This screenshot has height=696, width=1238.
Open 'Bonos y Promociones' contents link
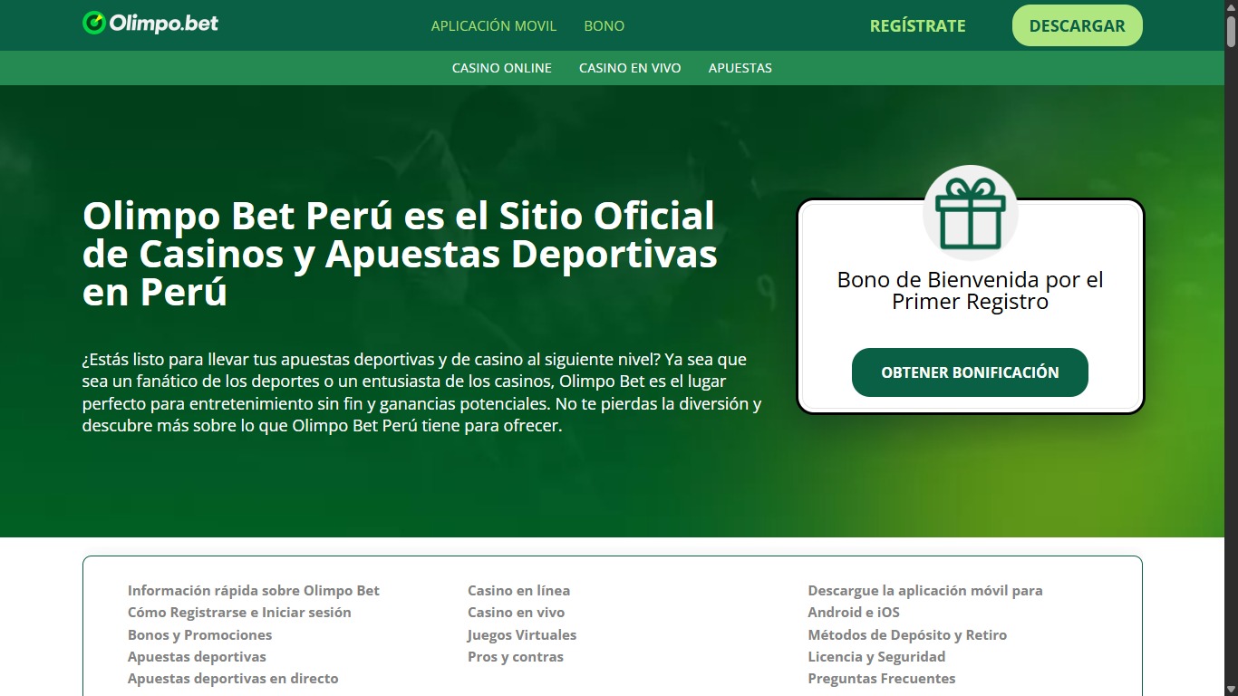point(199,635)
